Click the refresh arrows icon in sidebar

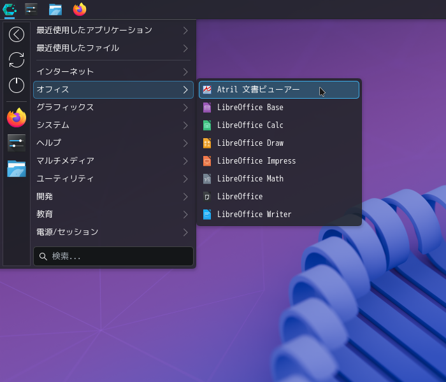tap(17, 60)
